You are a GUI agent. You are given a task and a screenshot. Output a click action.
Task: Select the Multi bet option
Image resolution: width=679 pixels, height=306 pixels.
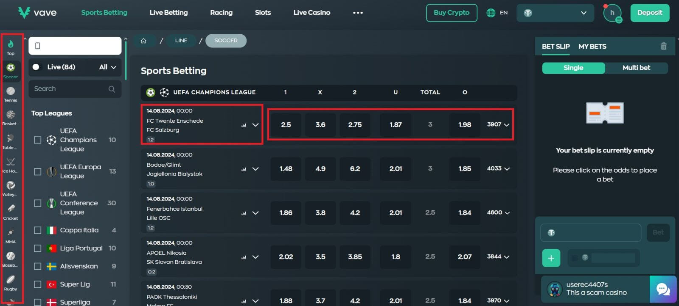click(x=636, y=68)
